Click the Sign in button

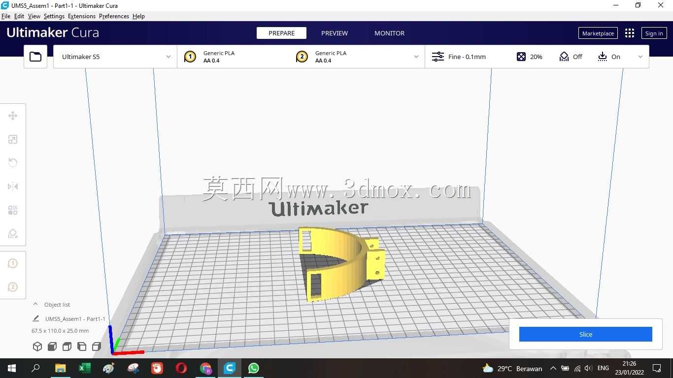(654, 33)
